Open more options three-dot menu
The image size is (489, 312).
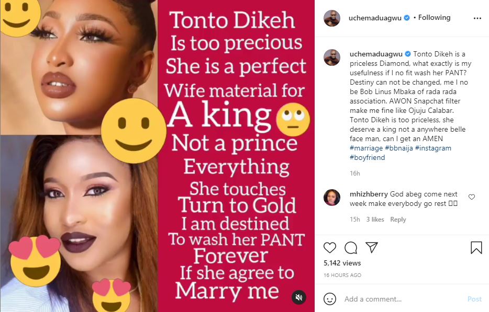point(477,18)
